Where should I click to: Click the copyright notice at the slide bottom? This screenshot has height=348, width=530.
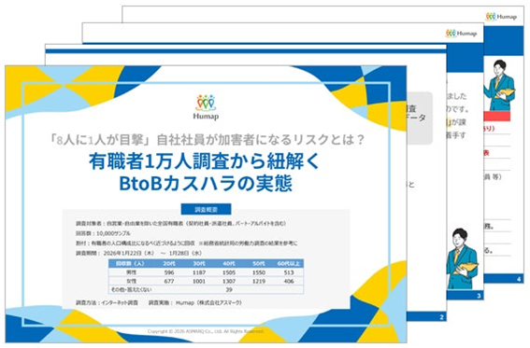coord(206,331)
